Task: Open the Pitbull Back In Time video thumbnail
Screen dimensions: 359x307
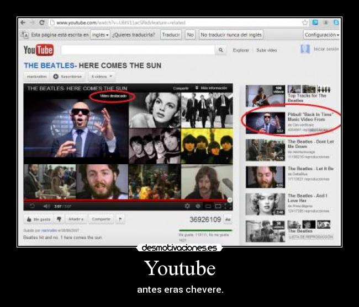Action: coord(265,123)
